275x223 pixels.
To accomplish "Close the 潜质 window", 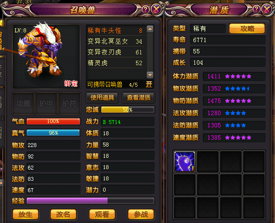I will [x=267, y=9].
